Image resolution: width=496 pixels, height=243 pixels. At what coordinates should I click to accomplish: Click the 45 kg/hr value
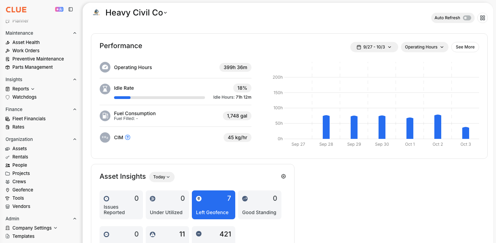point(238,137)
